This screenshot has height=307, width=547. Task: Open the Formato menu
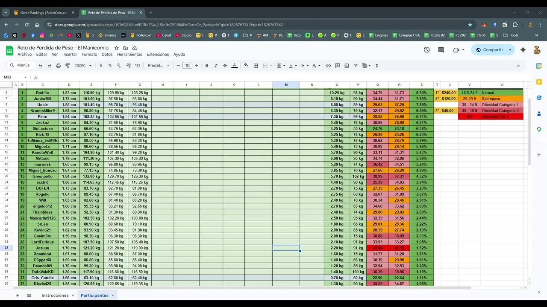89,55
